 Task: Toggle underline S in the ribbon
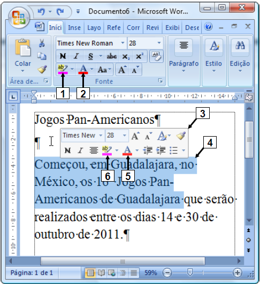click(91, 56)
